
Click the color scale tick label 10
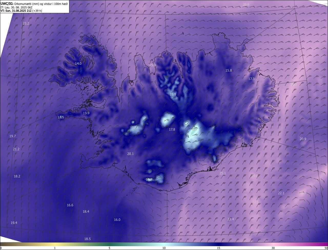164,248
